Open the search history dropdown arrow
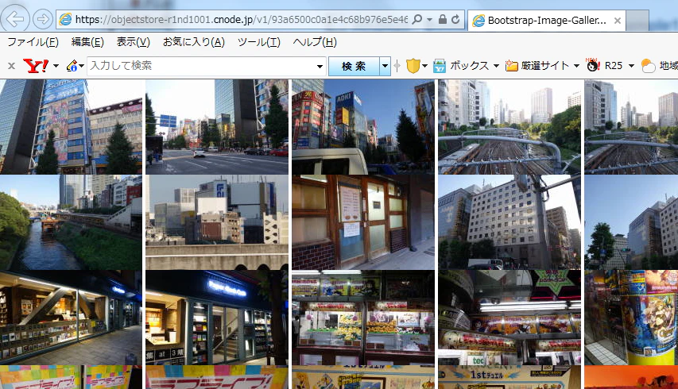The width and height of the screenshot is (678, 389). point(320,66)
